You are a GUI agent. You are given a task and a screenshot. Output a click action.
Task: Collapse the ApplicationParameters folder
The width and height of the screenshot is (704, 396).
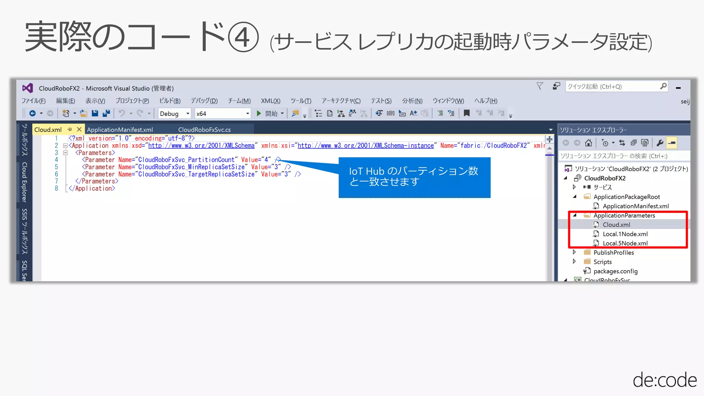click(x=574, y=215)
